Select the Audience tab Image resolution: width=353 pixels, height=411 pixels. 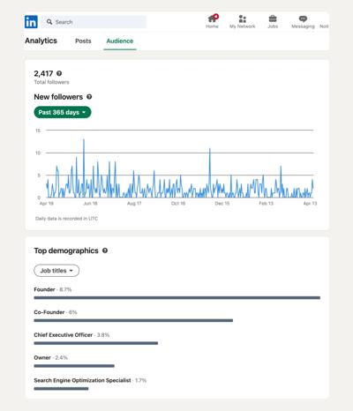coord(120,41)
